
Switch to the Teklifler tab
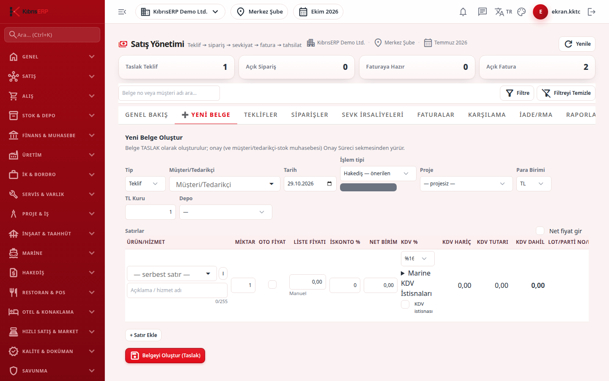click(x=261, y=115)
